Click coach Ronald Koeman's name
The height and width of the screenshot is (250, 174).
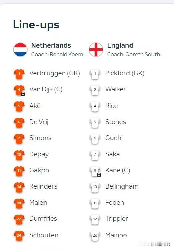coord(68,54)
